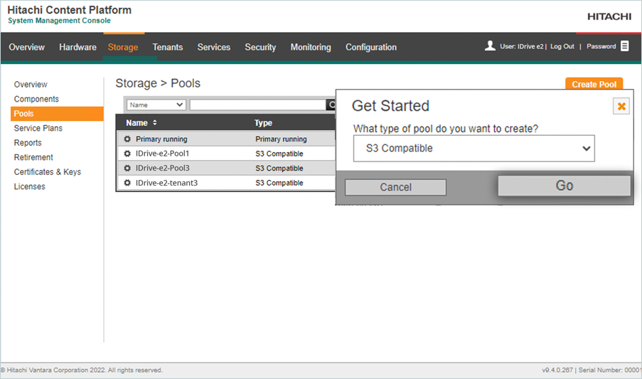
Task: Click the user profile icon
Action: pos(490,46)
